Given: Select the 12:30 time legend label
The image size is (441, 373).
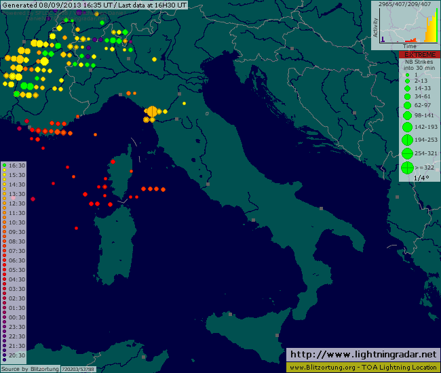Looking at the screenshot, I should 17,203.
